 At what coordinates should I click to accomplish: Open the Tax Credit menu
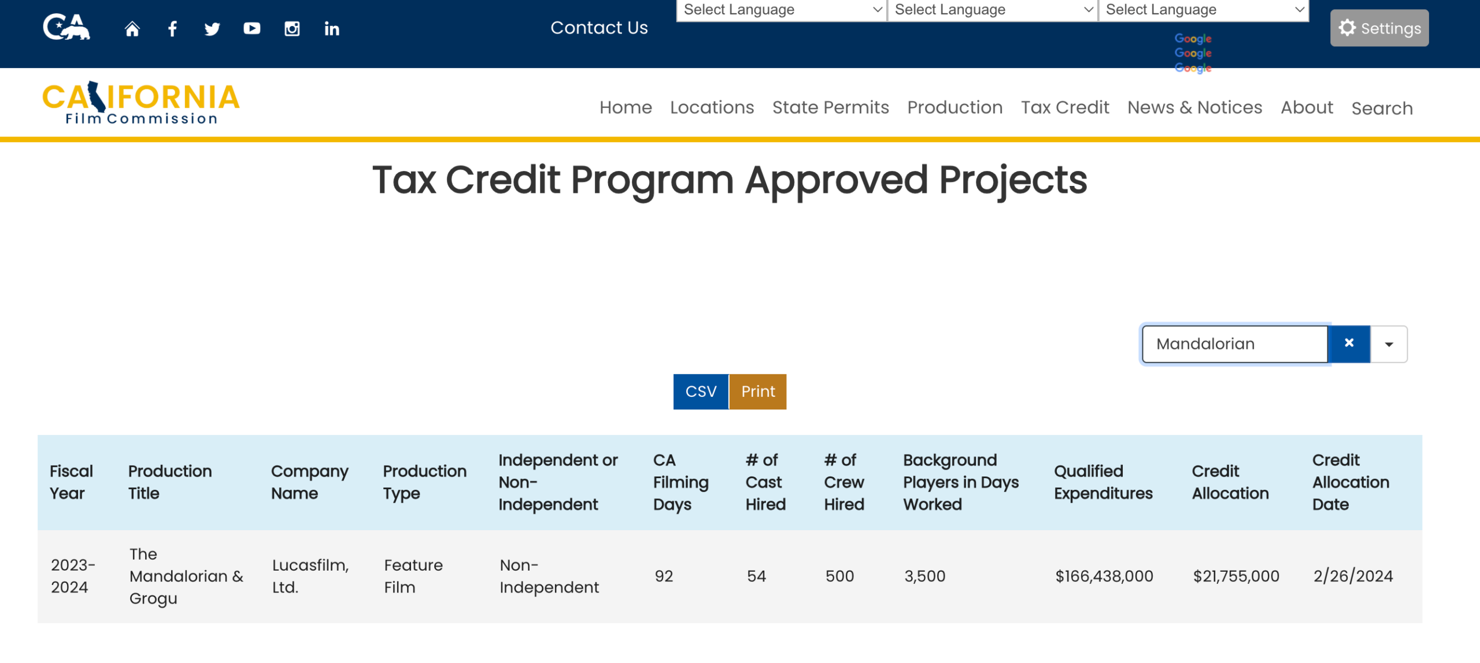(x=1065, y=107)
